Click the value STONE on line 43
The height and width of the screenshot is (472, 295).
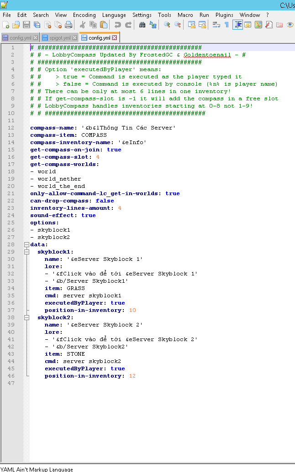click(76, 354)
